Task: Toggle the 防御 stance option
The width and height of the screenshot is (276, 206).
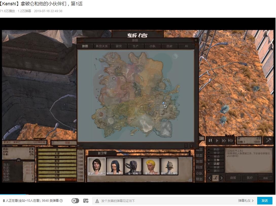Action: point(215,149)
